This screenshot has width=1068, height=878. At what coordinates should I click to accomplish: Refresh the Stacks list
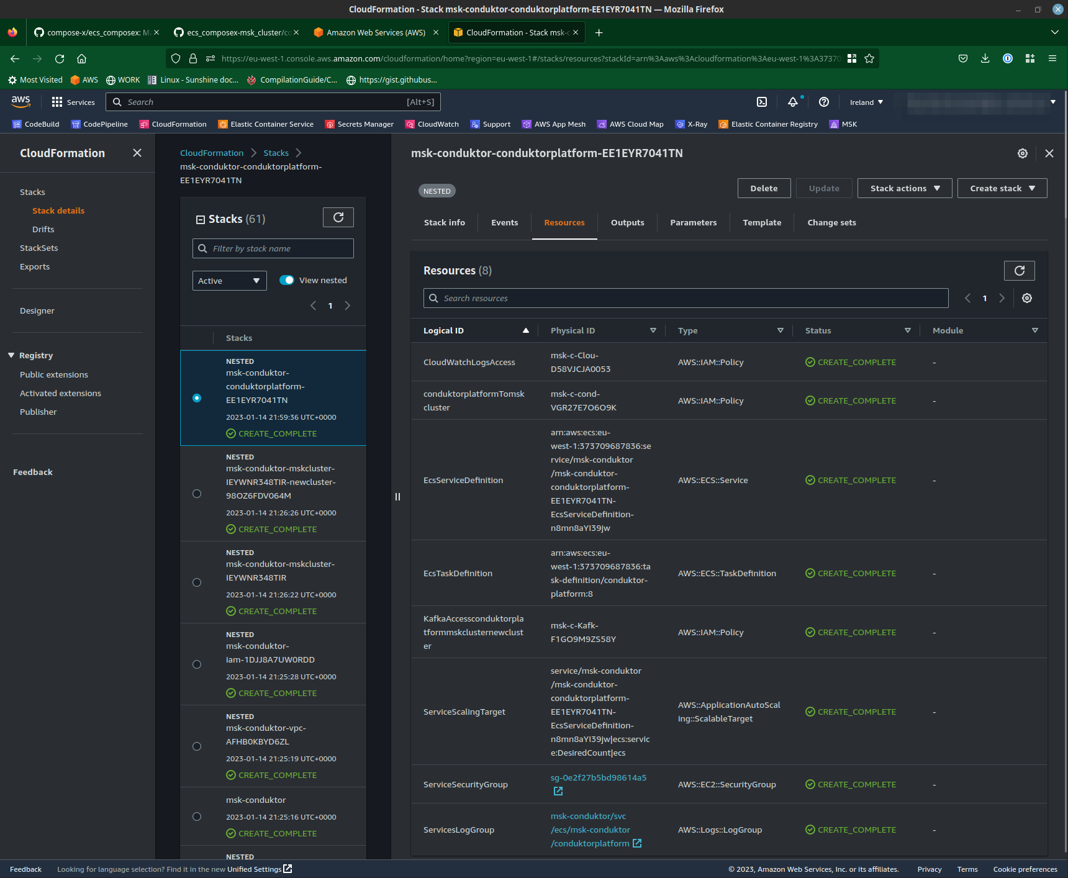[338, 217]
